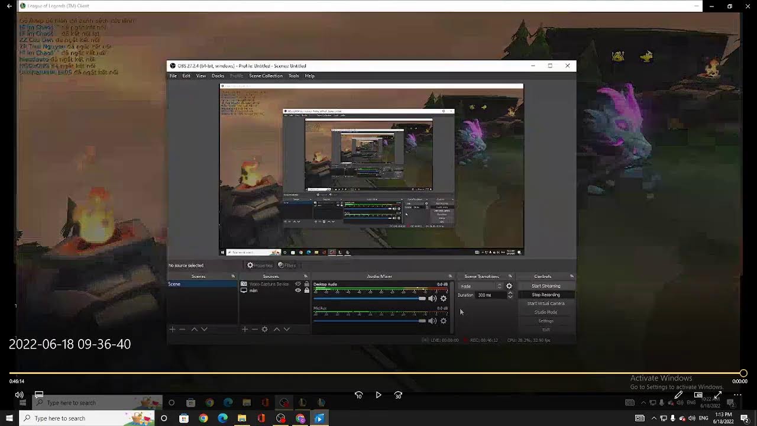The height and width of the screenshot is (426, 757).
Task: Move the scene down in Scenes list
Action: [204, 329]
